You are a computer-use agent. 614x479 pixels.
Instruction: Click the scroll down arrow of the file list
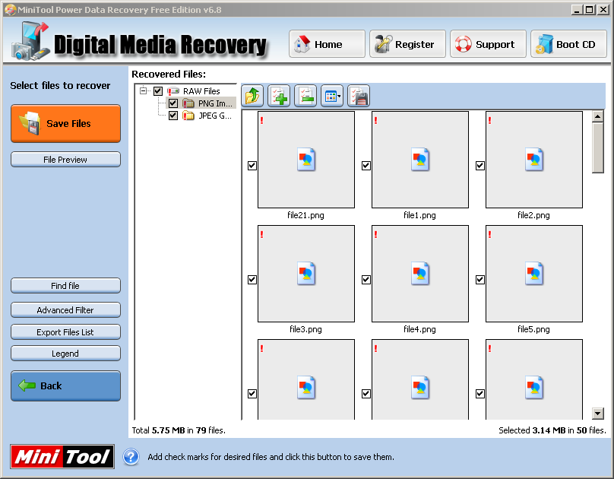tap(597, 413)
